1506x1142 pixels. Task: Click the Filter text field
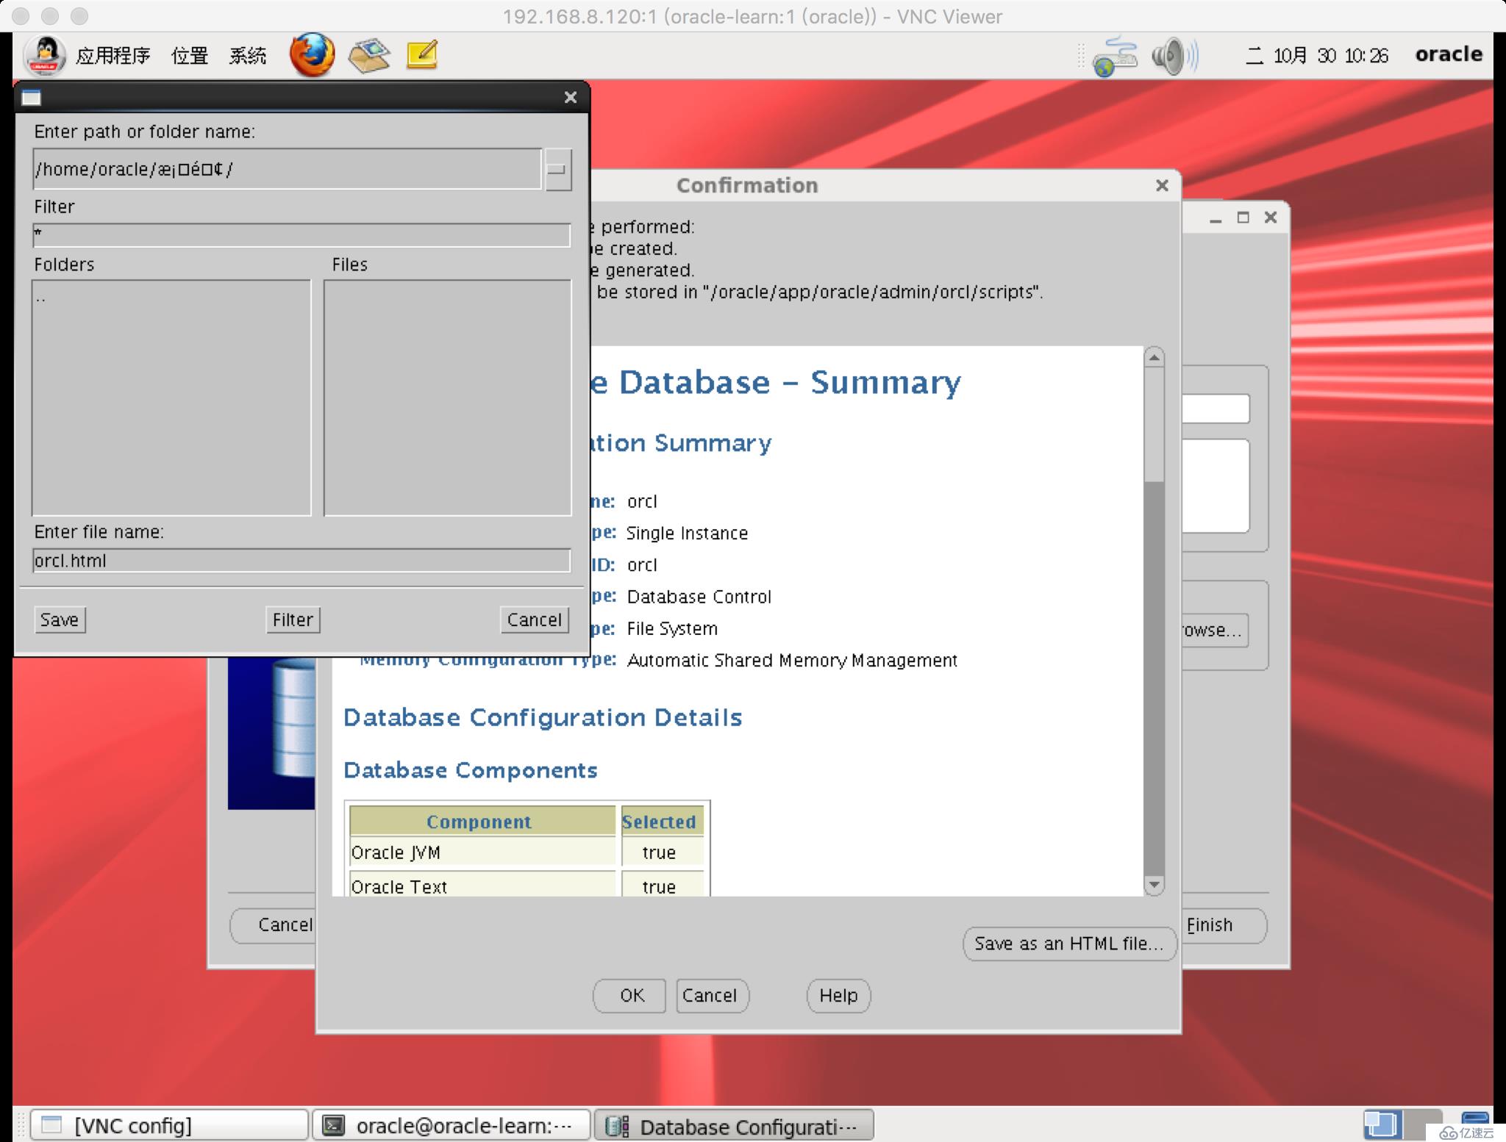tap(301, 235)
